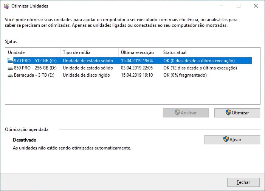Click the drive icon for 970 PRO (C:)
265x191 pixels.
point(10,61)
